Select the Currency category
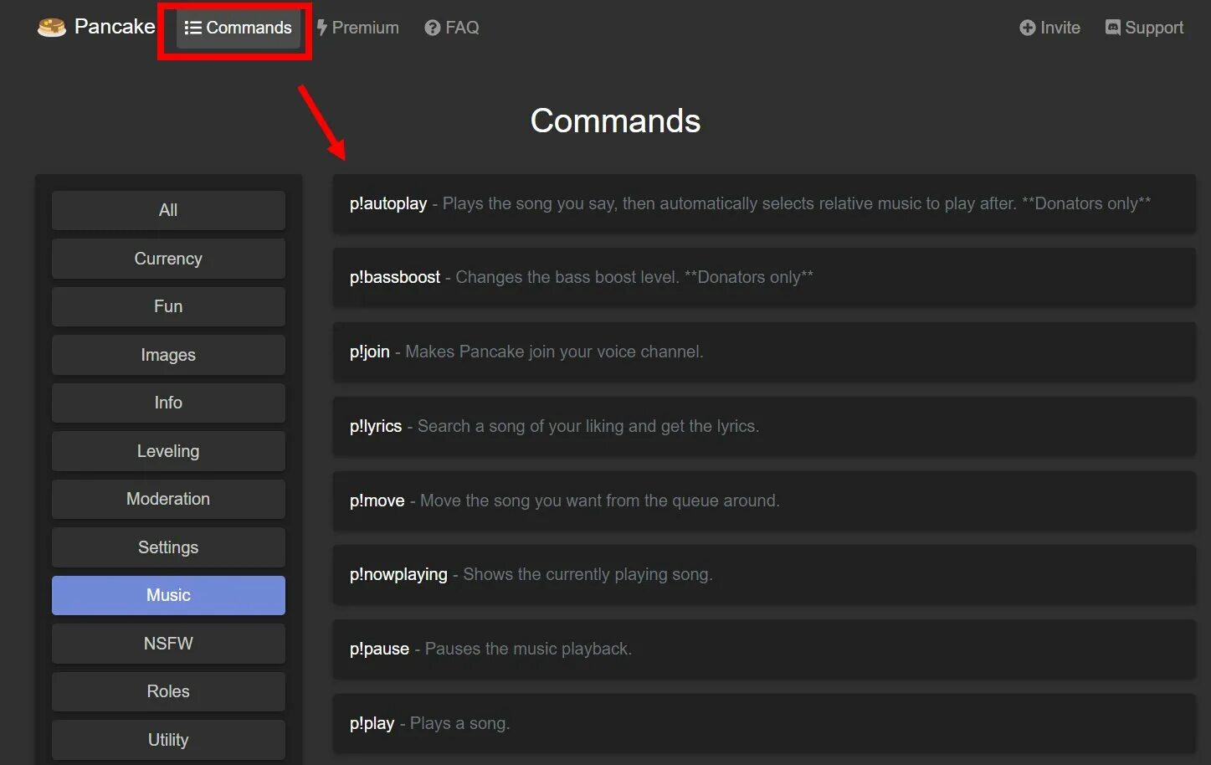This screenshot has height=765, width=1211. point(168,259)
